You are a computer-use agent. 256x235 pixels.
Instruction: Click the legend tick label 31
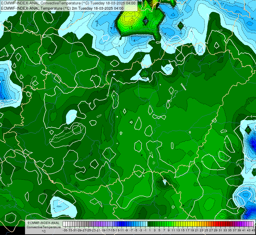tap(220, 230)
